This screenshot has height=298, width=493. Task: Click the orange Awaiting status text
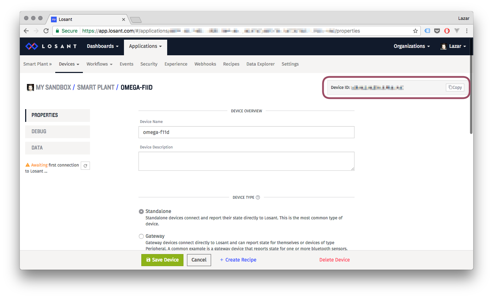(x=39, y=165)
